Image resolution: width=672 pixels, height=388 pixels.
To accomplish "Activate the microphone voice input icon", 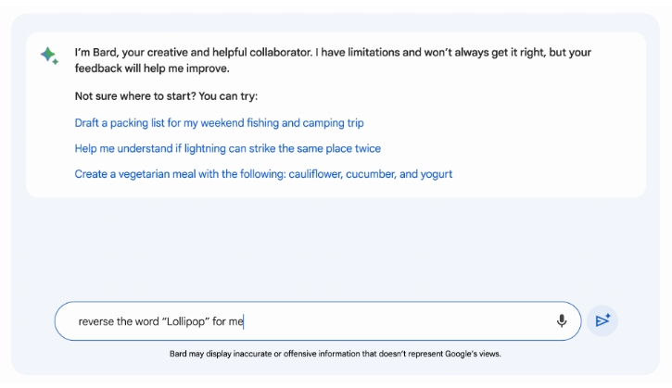I will [x=562, y=320].
